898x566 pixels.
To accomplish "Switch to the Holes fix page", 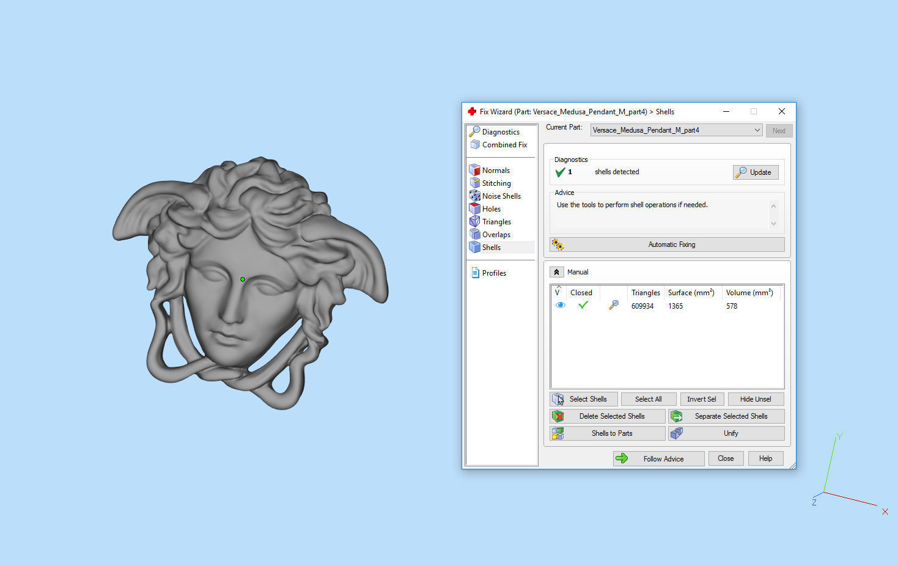I will (491, 209).
